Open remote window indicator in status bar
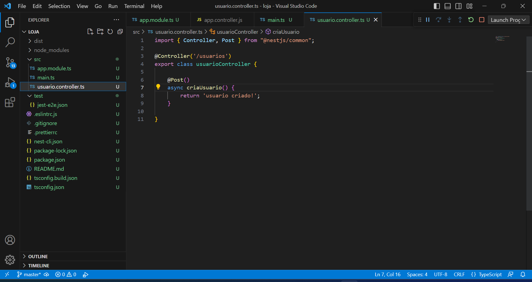 point(7,274)
